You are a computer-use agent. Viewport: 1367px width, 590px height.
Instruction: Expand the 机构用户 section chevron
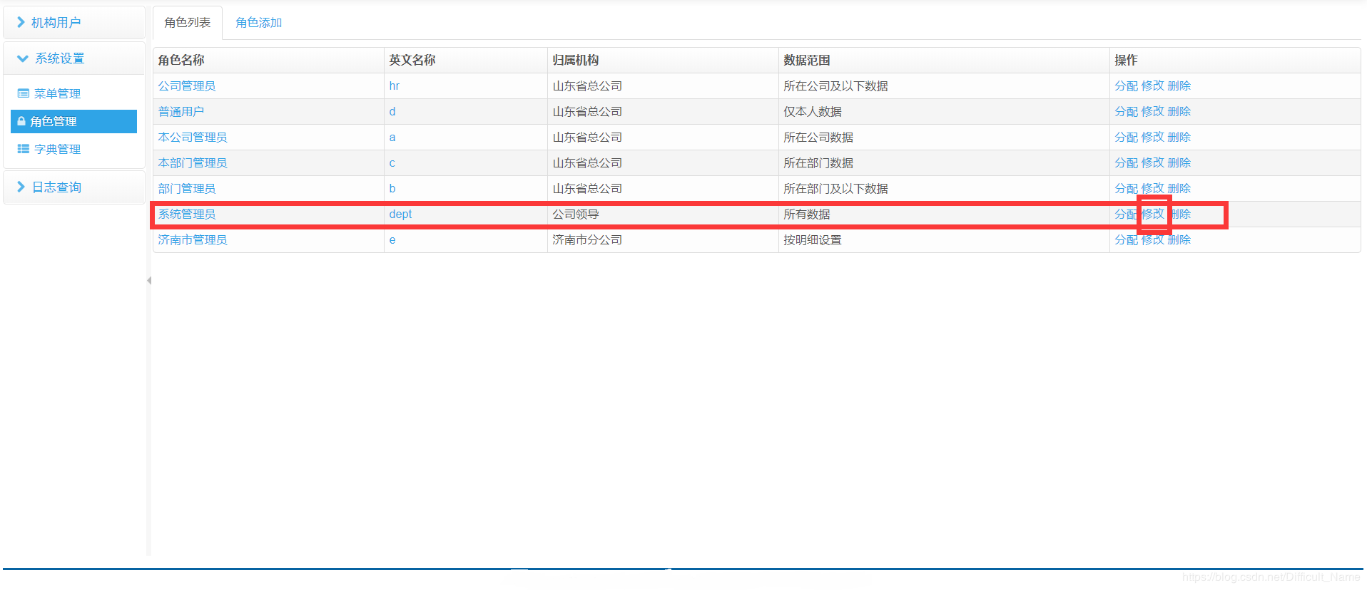tap(21, 22)
